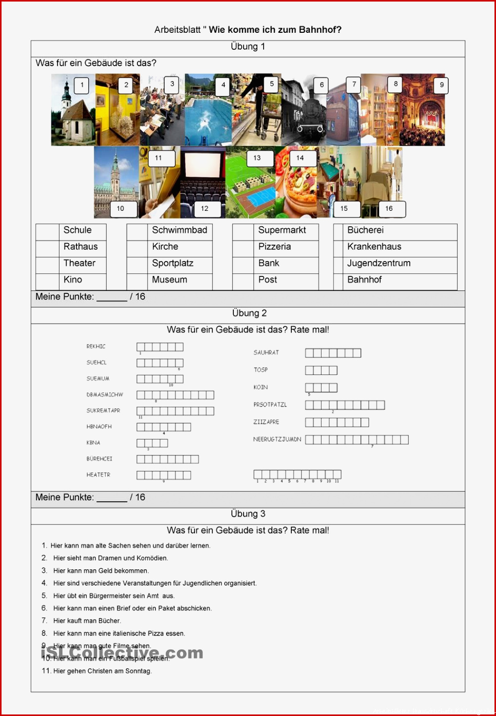
Task: Click the letter boxes next to SAUHRAT
Action: [333, 353]
